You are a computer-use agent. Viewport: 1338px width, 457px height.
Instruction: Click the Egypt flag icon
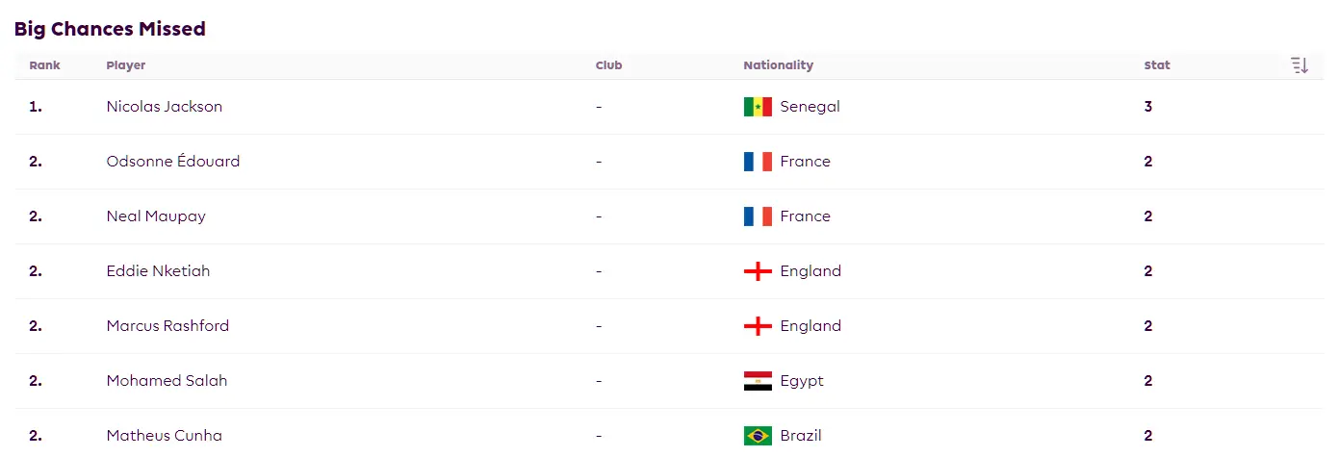(x=758, y=381)
